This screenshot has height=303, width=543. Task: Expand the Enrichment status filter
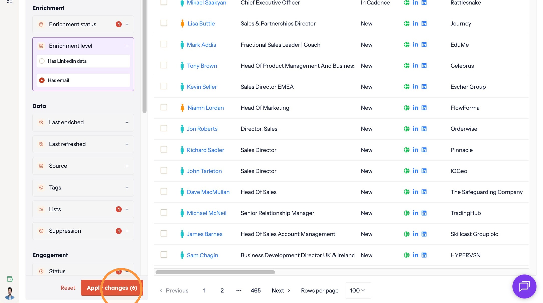tap(127, 24)
